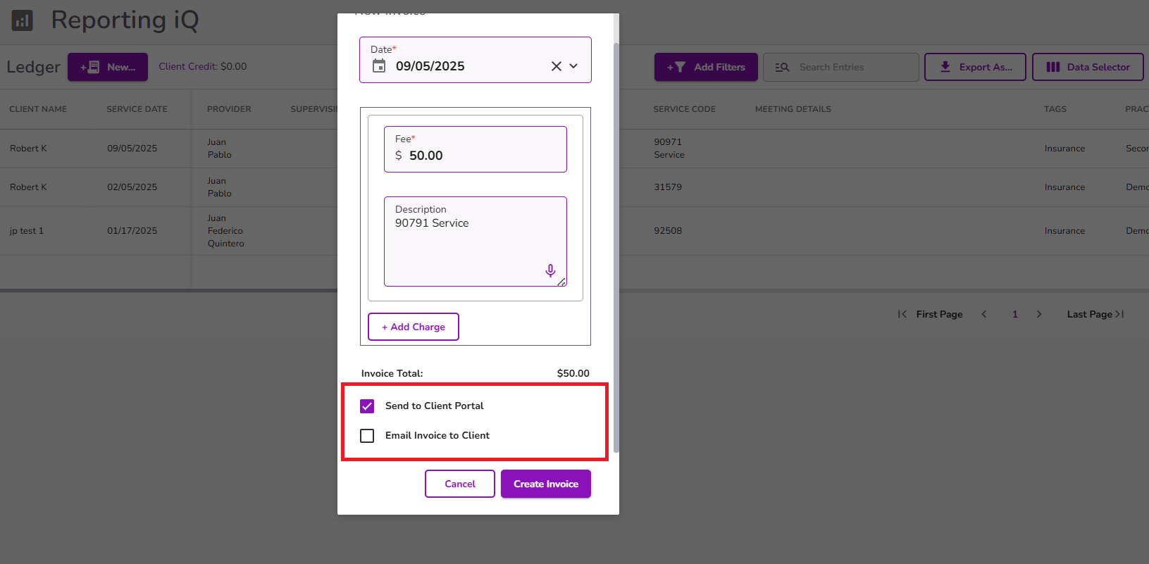Select page number 1
The image size is (1149, 564).
pyautogui.click(x=1015, y=314)
